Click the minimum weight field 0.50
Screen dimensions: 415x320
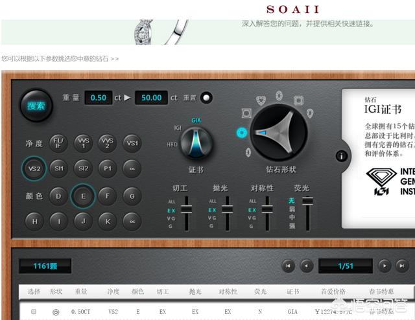click(x=98, y=98)
